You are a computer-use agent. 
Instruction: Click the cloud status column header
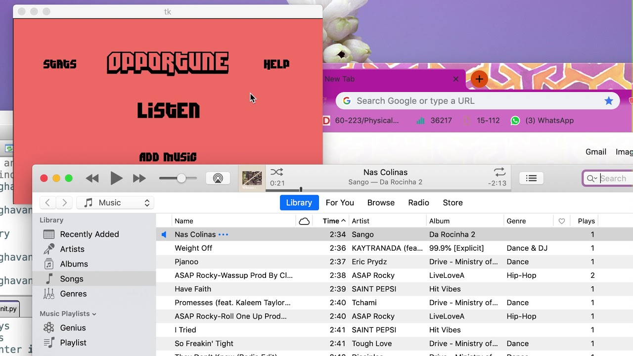coord(305,221)
